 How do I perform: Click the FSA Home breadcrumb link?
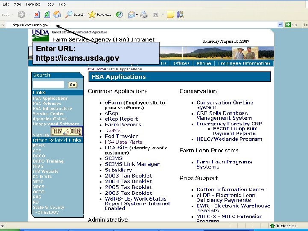tap(97, 69)
